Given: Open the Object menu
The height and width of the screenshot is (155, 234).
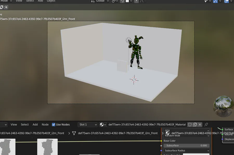Looking at the screenshot, I should point(51,1).
